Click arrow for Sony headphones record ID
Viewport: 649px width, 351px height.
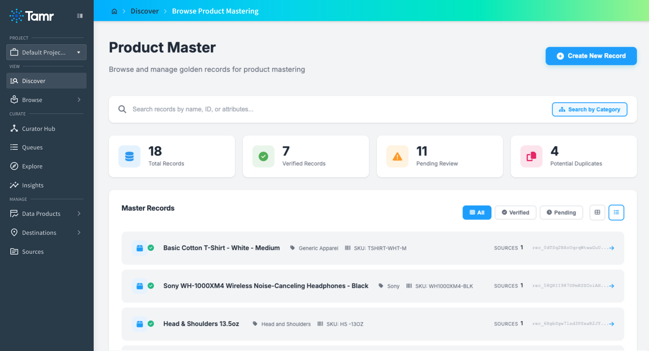click(611, 286)
